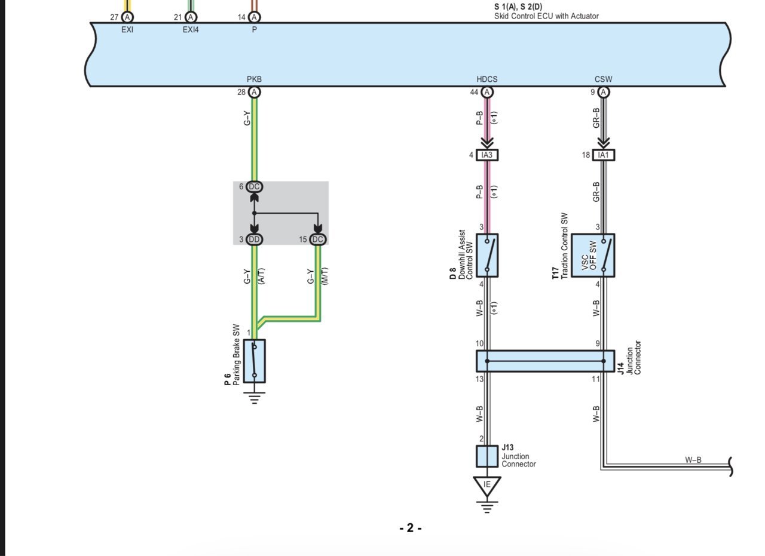This screenshot has width=765, height=556.
Task: Click connector A circle at pin 28
Action: (255, 92)
